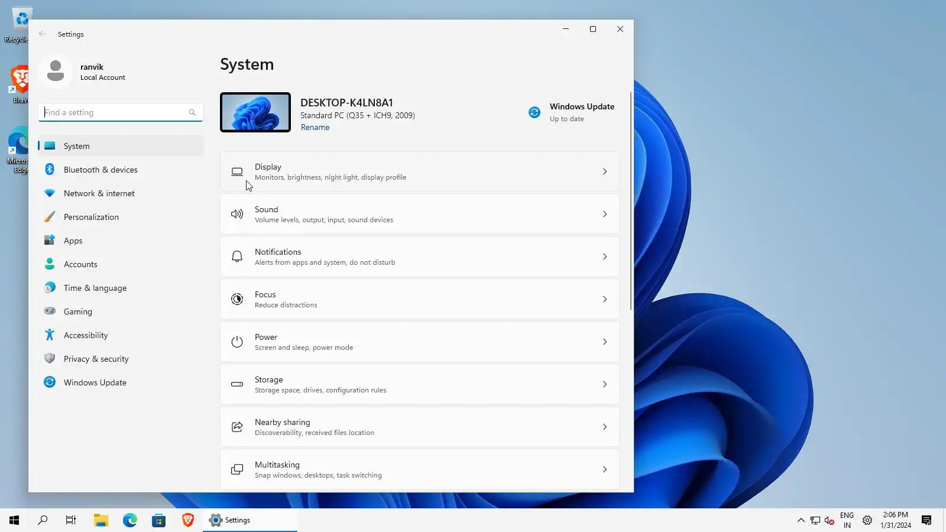Click the Notifications bell icon
This screenshot has width=946, height=532.
point(237,257)
